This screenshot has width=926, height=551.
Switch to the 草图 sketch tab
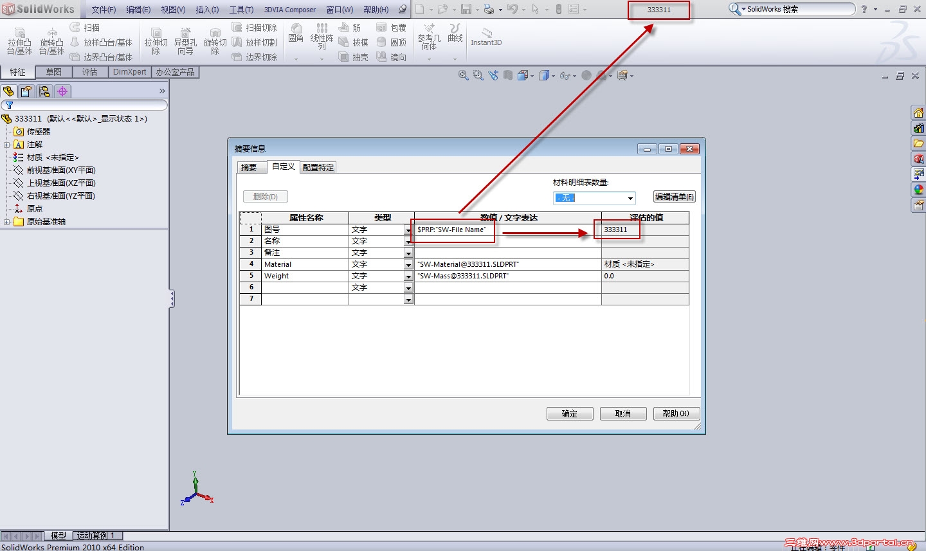point(53,72)
